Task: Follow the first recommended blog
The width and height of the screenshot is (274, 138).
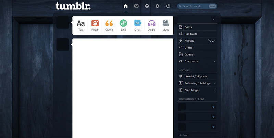Action: 213,107
